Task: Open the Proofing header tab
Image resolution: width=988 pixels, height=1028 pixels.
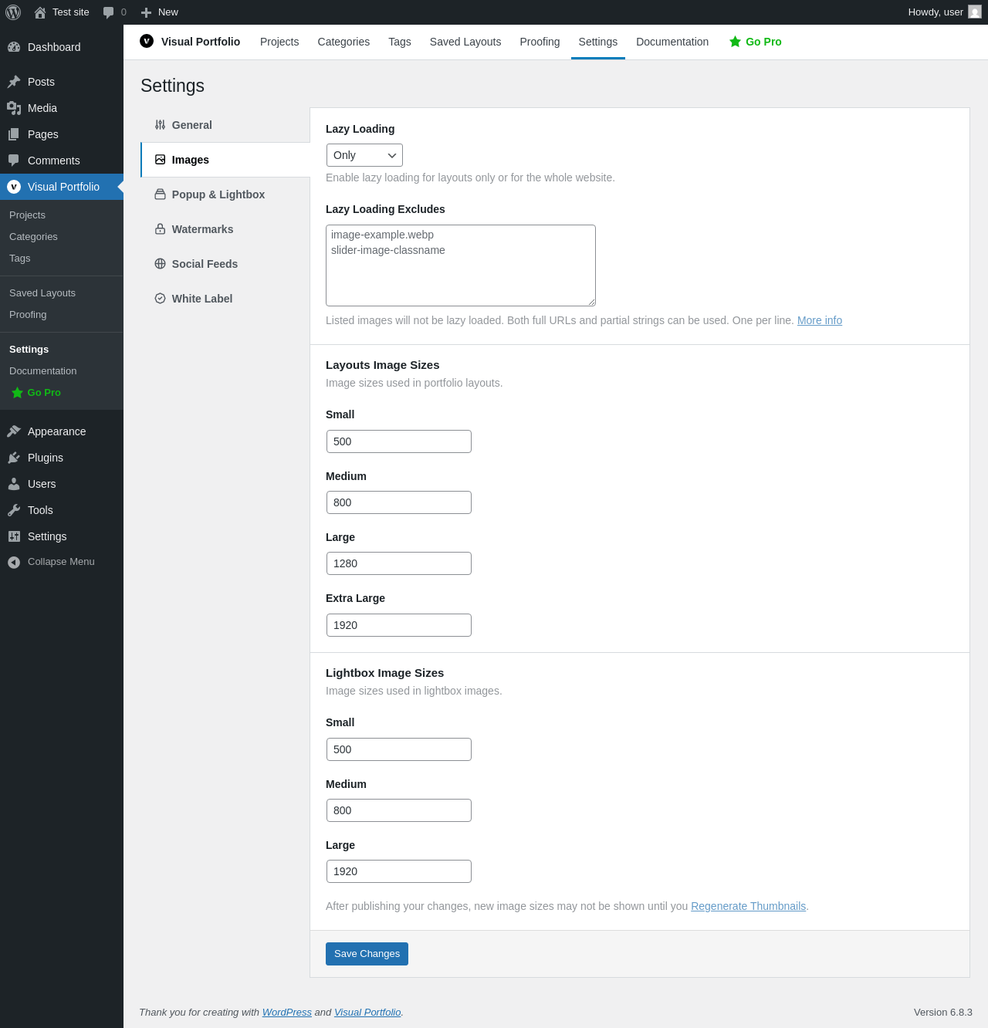Action: (x=540, y=42)
